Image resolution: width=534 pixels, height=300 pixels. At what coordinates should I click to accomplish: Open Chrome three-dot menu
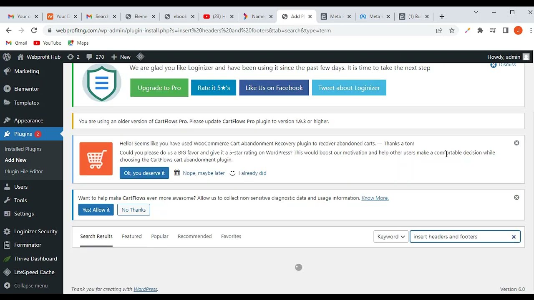pyautogui.click(x=531, y=30)
